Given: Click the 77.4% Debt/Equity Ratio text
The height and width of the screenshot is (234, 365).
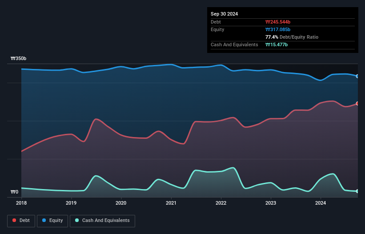Looking at the screenshot, I should coord(292,37).
